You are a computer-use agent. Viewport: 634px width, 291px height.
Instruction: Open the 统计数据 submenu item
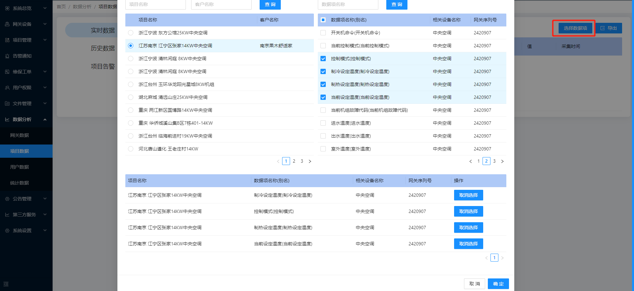click(26, 183)
